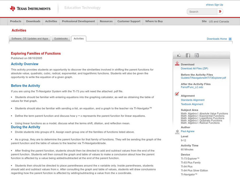Screen dimensions: 240x177
Task: Click the 'Before the Activity Files' label
Action: pyautogui.click(x=197, y=75)
